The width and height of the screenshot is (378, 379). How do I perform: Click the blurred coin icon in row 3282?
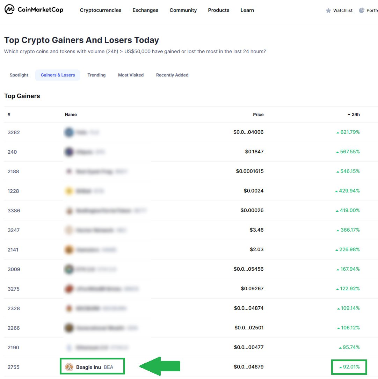pos(69,132)
